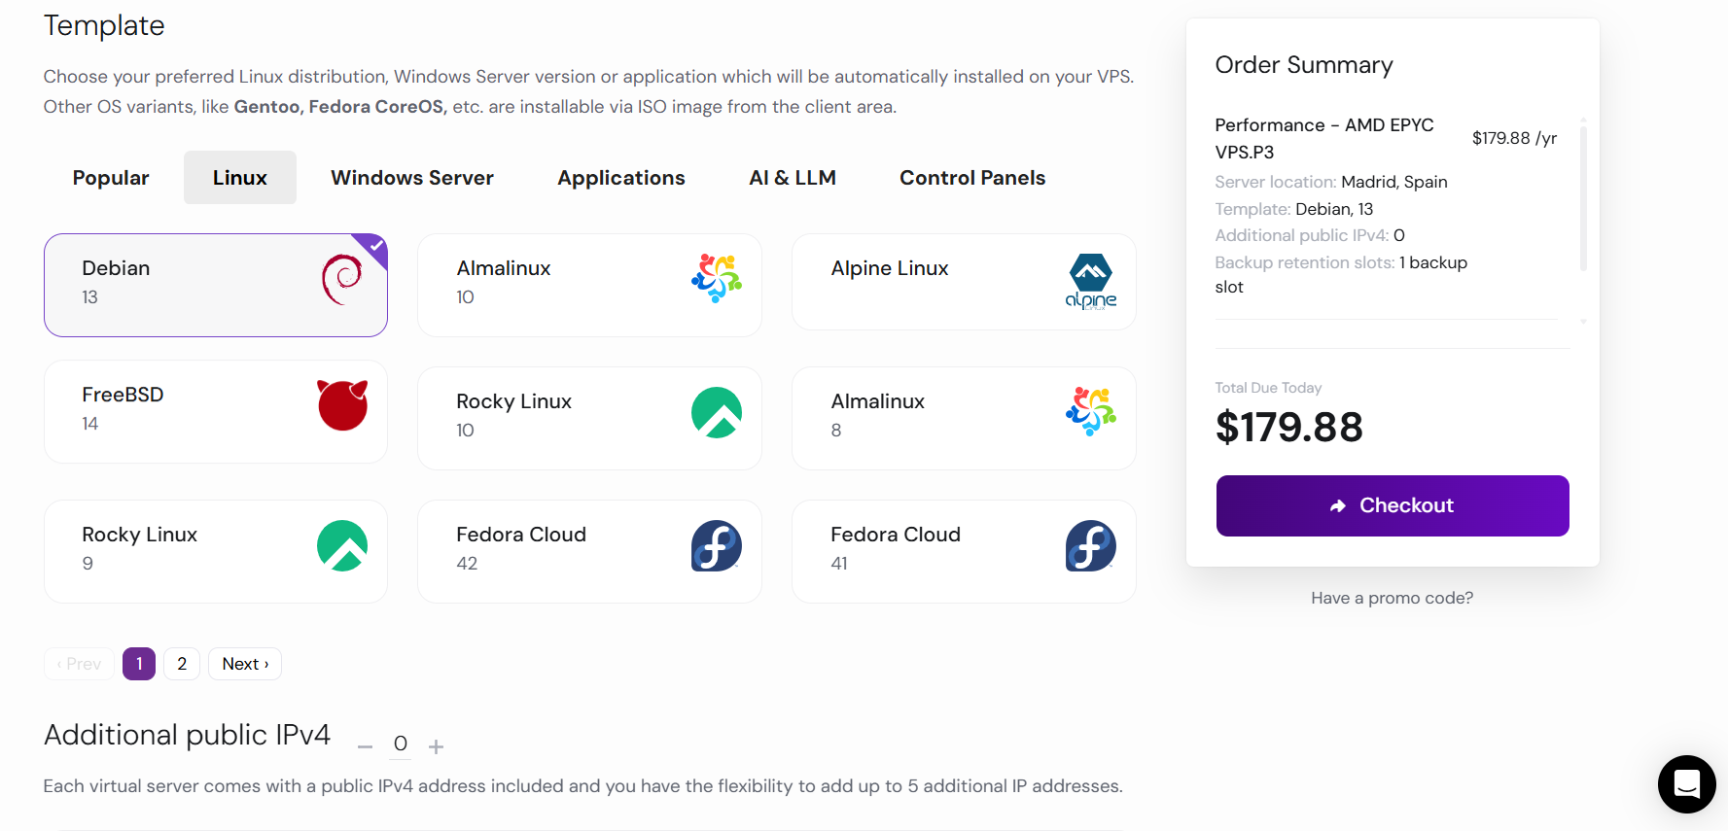The width and height of the screenshot is (1728, 831).
Task: Select the Fedora Cloud 42 template
Action: 589,551
